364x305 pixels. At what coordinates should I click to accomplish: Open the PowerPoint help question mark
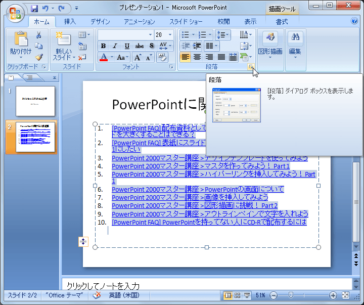tap(354, 21)
